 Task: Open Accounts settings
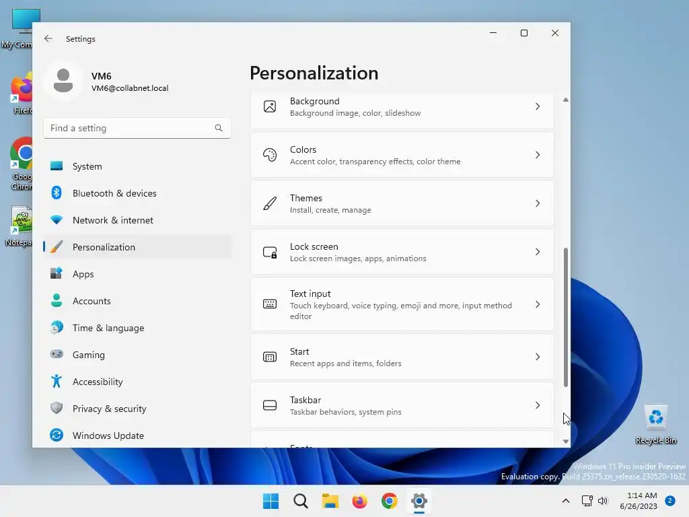click(x=137, y=301)
